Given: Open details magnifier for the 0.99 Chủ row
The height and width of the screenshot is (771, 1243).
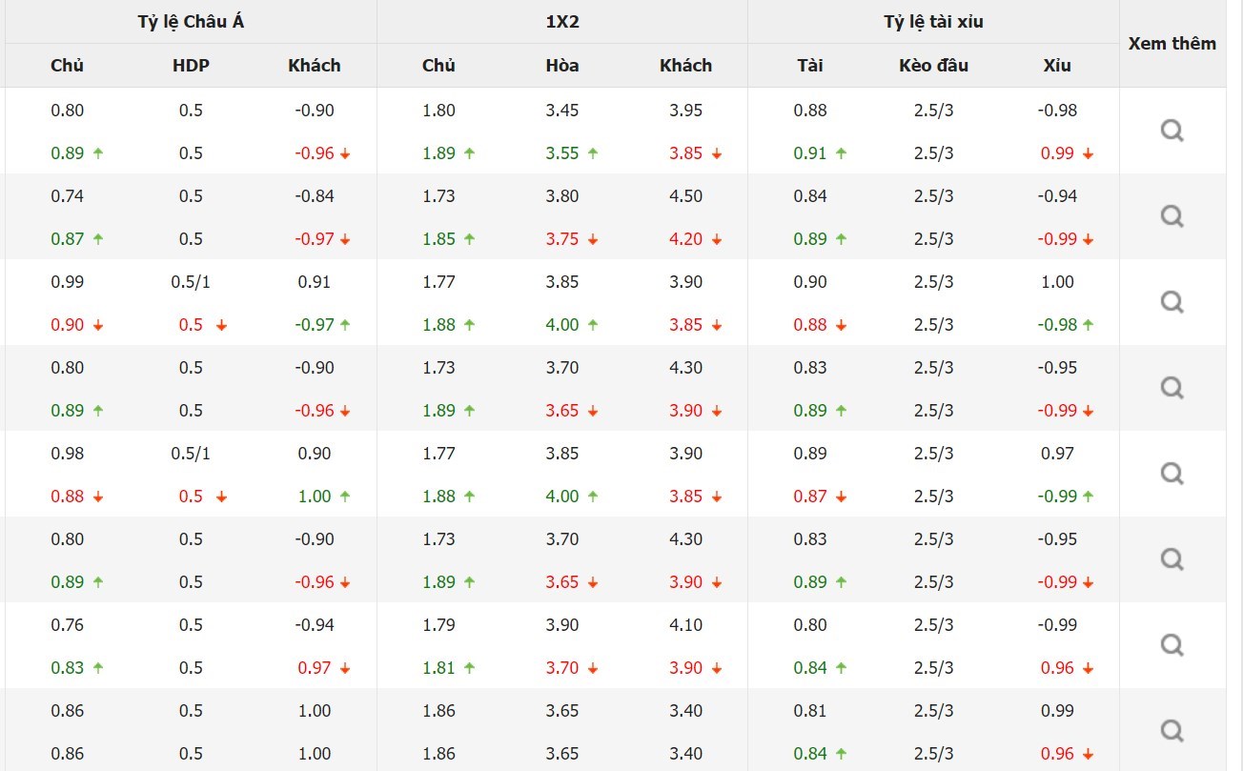Looking at the screenshot, I should point(1172,302).
